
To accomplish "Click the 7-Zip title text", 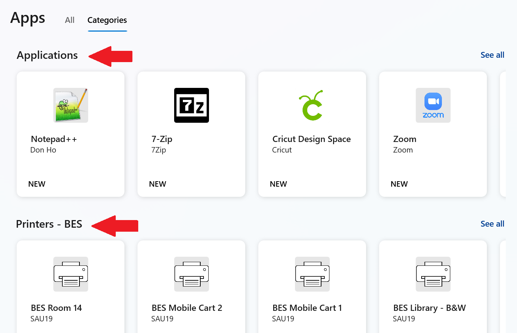I will 162,139.
